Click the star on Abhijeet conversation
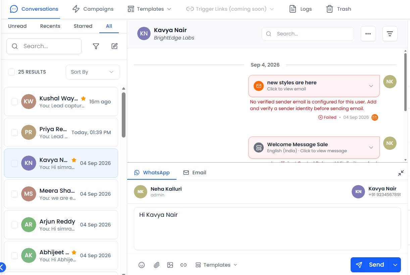Screen dimensions: 410x275 click(74, 252)
